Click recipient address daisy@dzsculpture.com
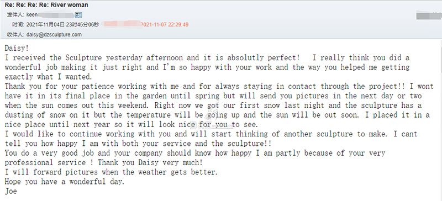Screen dimensions: 442x201 click(54, 35)
